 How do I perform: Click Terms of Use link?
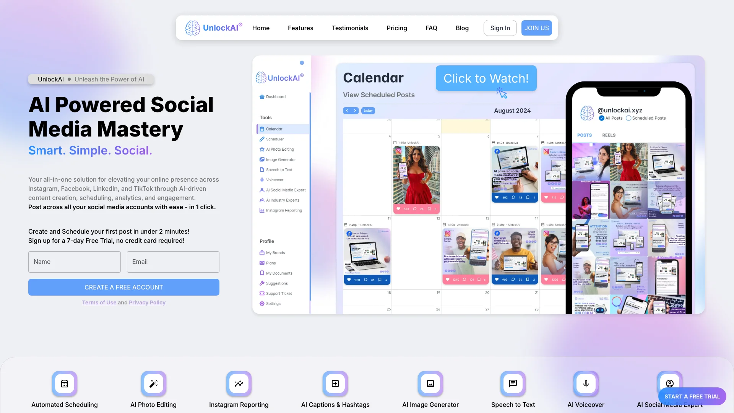[99, 302]
